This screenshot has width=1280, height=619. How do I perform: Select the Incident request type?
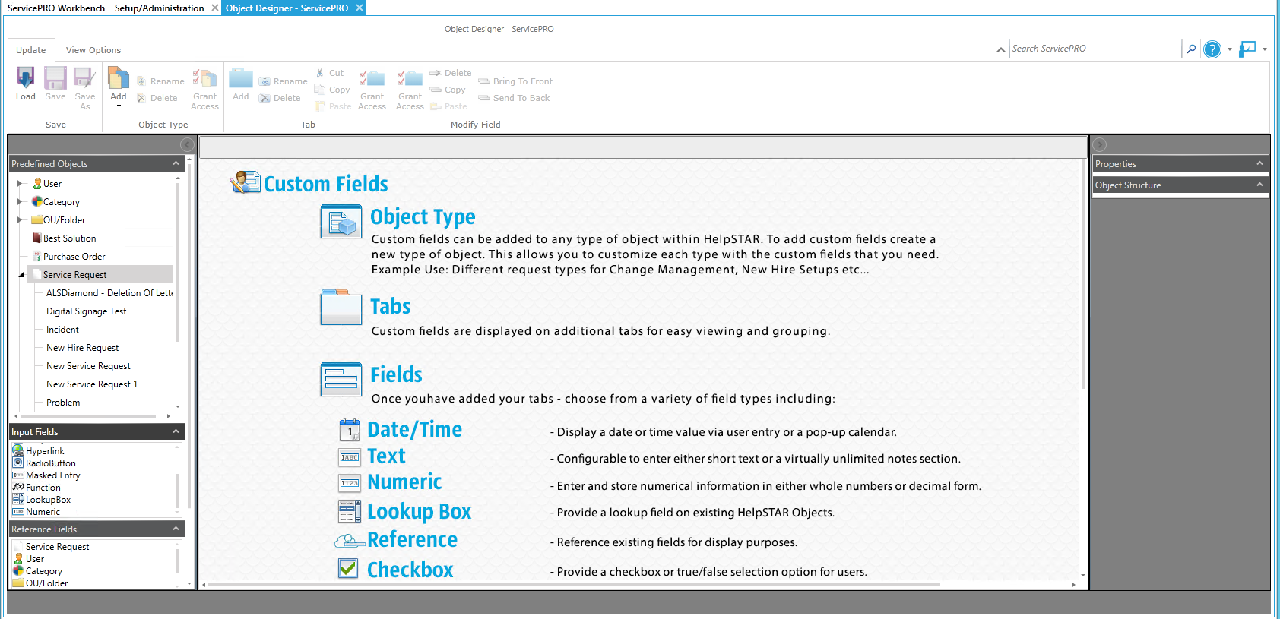pos(62,330)
